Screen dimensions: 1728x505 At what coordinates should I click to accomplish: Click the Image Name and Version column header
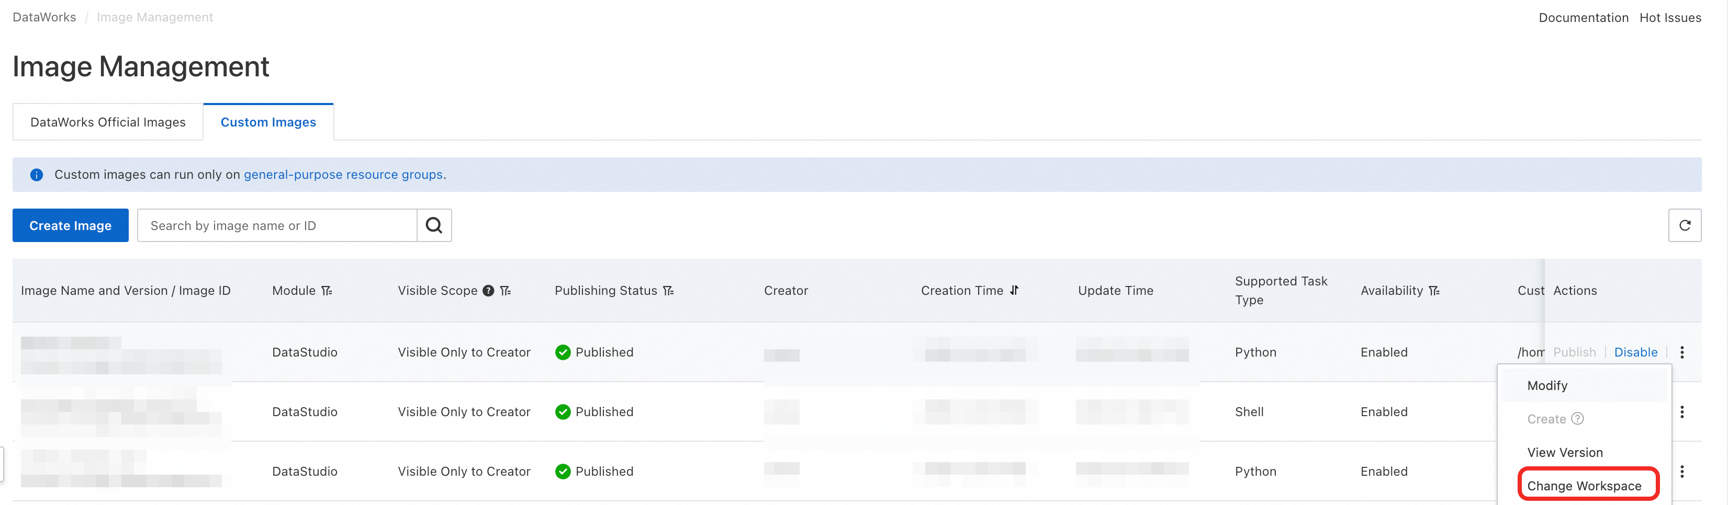click(x=126, y=291)
